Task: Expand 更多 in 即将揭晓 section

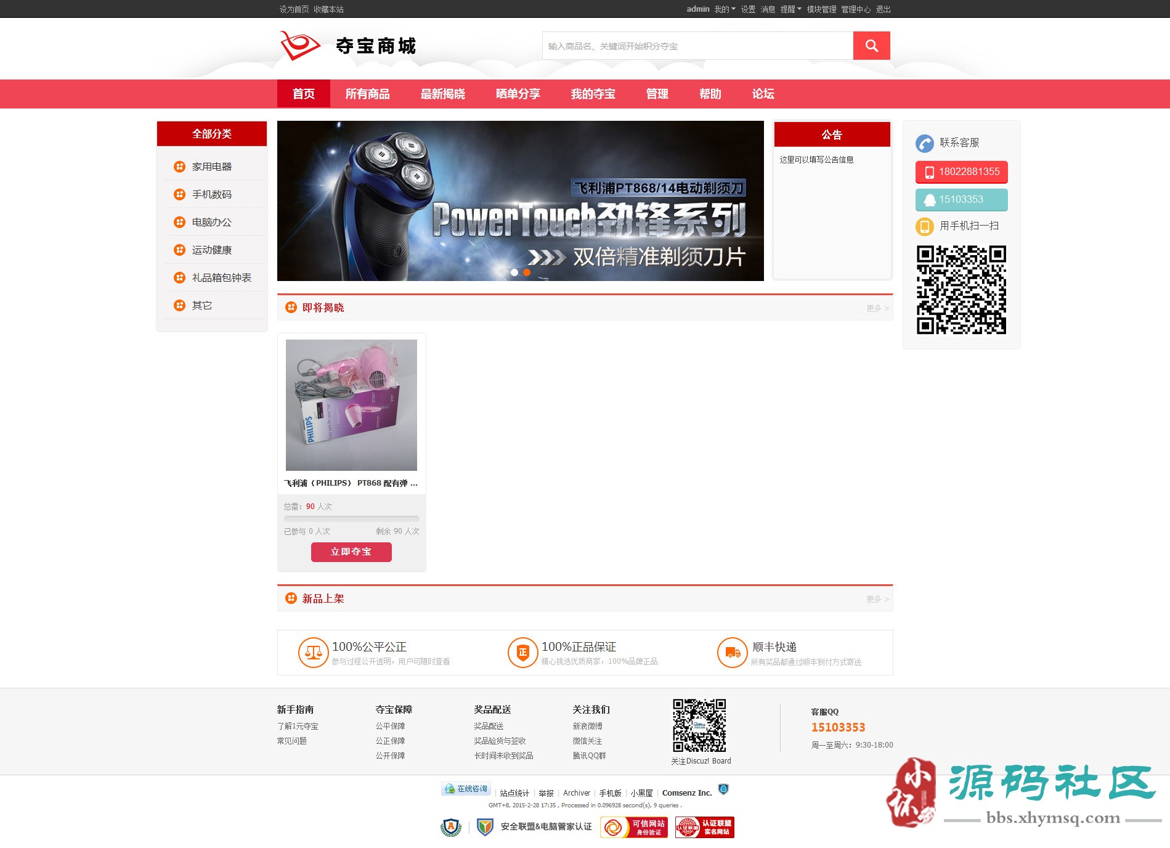Action: 877,308
